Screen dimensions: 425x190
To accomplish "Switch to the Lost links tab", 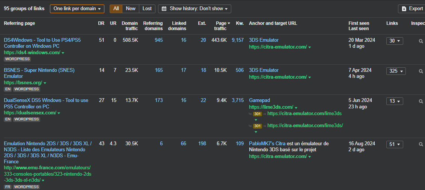I will coord(147,9).
